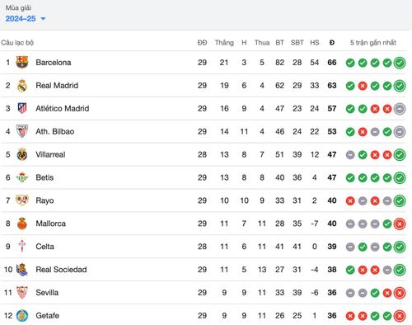Click the Villarreal club crest

click(x=22, y=154)
